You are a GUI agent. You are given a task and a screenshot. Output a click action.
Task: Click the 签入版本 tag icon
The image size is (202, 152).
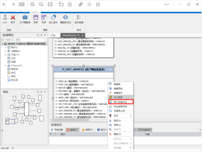[53, 17]
